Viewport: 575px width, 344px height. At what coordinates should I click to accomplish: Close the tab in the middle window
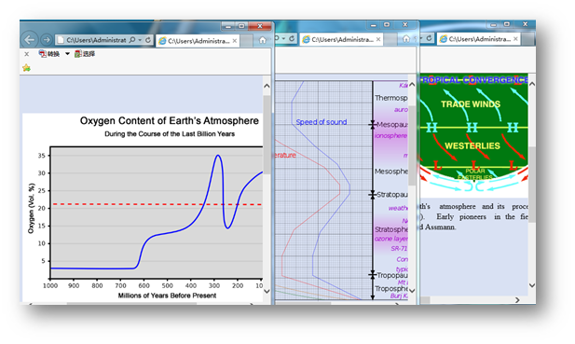pyautogui.click(x=378, y=39)
